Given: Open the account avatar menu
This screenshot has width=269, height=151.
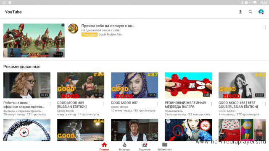Looking at the screenshot, I should tap(261, 12).
